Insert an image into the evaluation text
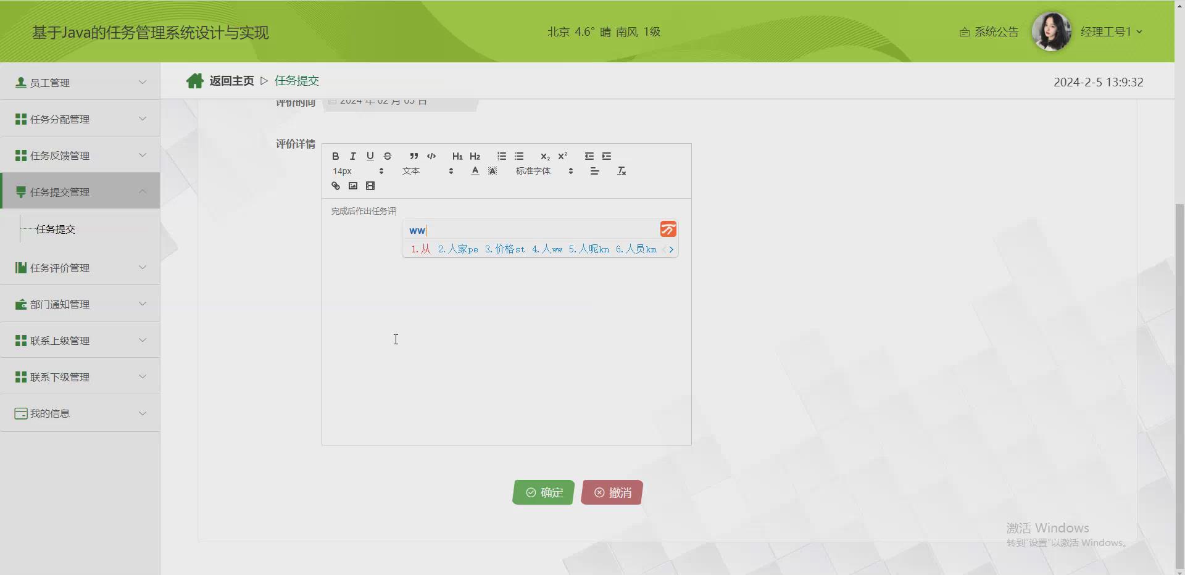Screen dimensions: 1185x575 (x=352, y=186)
